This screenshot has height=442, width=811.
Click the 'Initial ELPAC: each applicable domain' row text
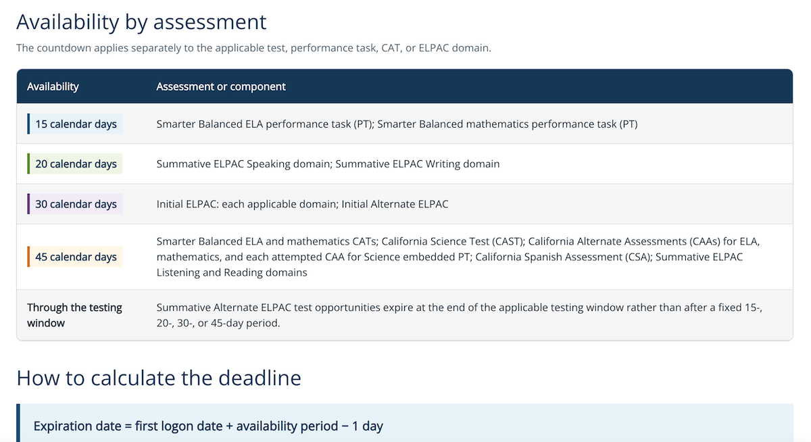(x=302, y=204)
